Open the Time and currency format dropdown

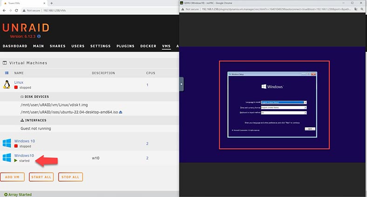click(x=305, y=108)
